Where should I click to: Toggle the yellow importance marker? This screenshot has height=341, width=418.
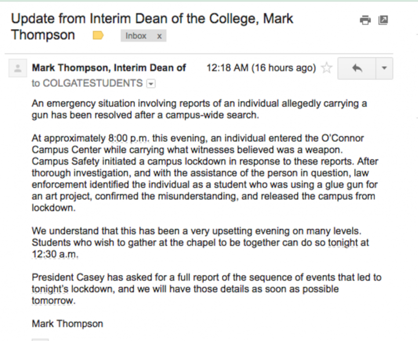tap(98, 35)
